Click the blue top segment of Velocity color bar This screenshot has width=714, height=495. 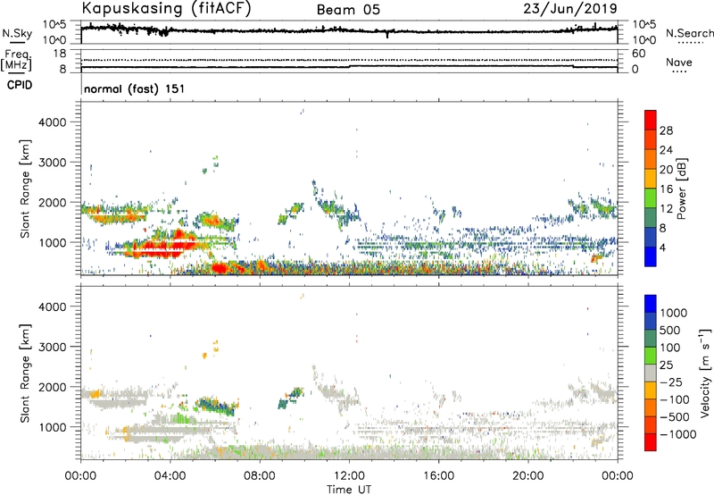(651, 304)
